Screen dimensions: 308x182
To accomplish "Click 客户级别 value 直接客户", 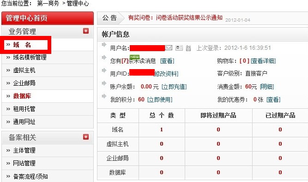I will click(256, 74).
